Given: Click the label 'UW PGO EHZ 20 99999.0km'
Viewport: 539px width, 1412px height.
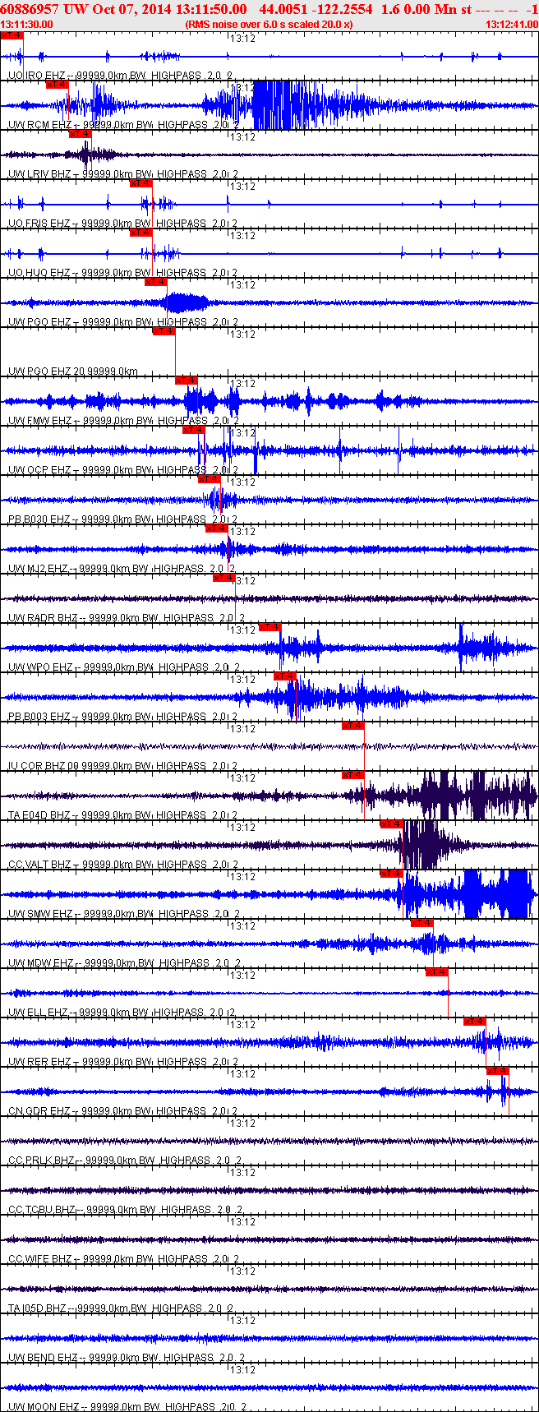Looking at the screenshot, I should coord(73,371).
